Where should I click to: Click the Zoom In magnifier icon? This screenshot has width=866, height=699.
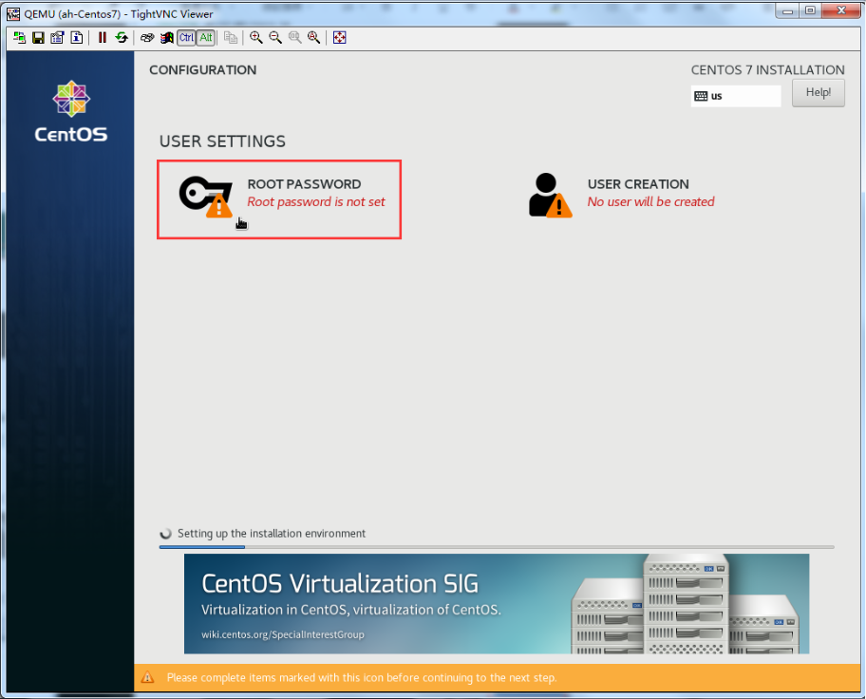click(256, 38)
